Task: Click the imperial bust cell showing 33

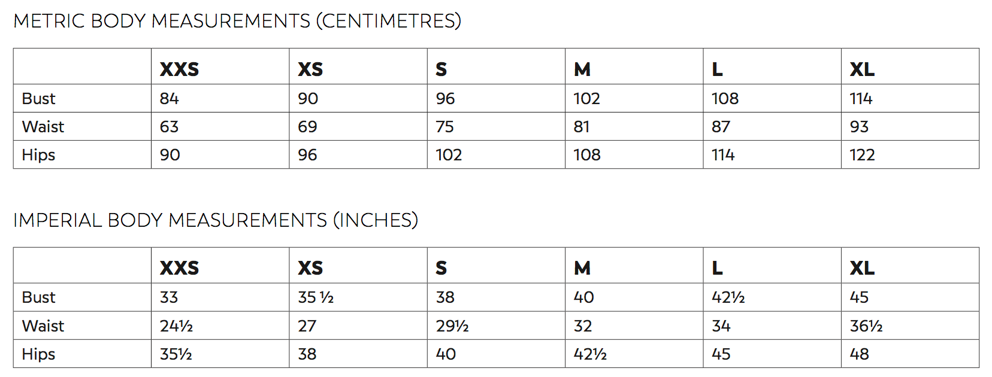Action: (x=169, y=297)
